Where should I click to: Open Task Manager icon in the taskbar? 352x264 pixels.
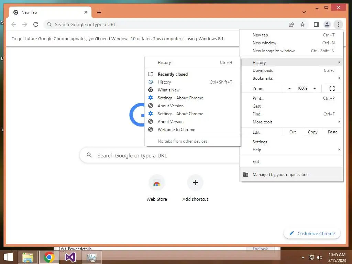pos(92,257)
